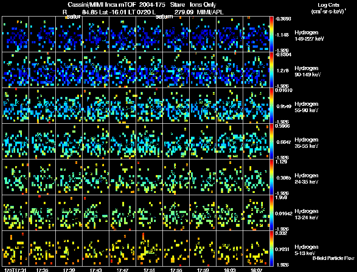Click the Hydrogen 149-227 keV color bar

click(271, 34)
